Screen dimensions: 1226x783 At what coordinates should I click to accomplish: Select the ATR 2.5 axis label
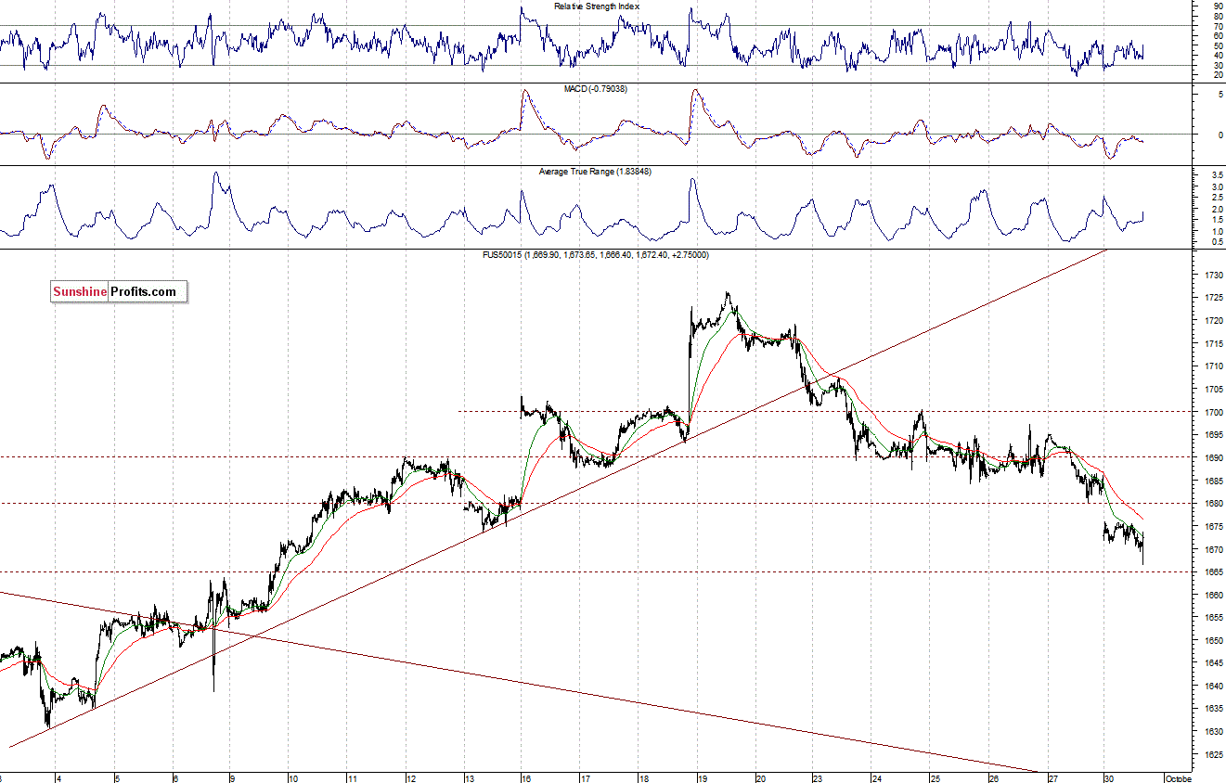coord(1217,198)
